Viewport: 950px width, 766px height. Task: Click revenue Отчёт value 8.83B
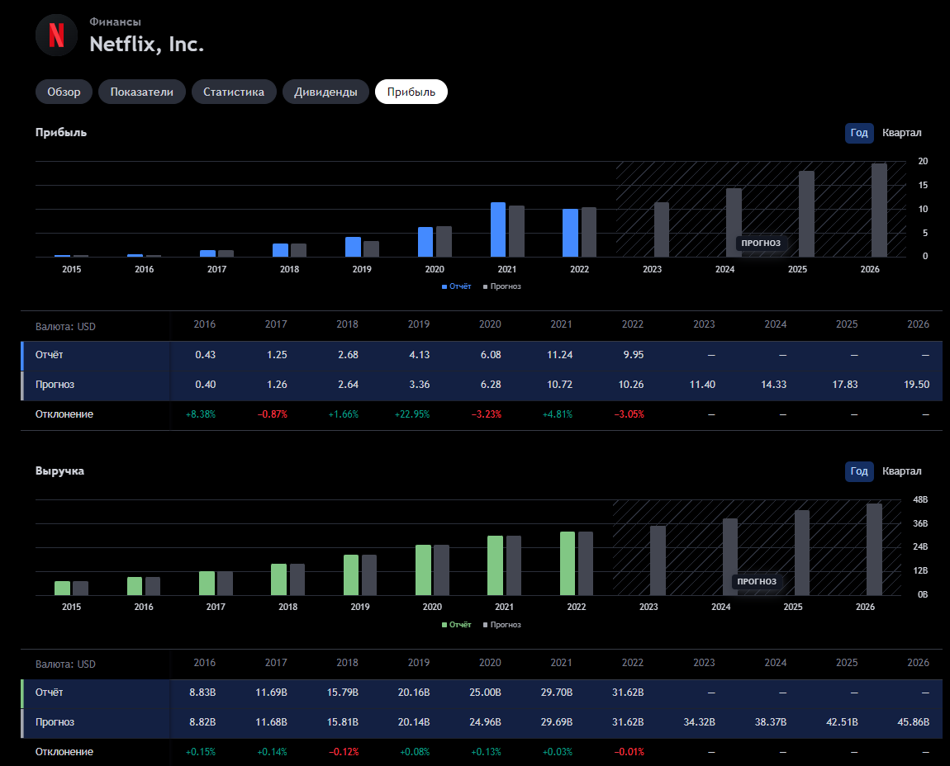202,693
